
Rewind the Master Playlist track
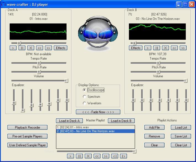point(97,156)
